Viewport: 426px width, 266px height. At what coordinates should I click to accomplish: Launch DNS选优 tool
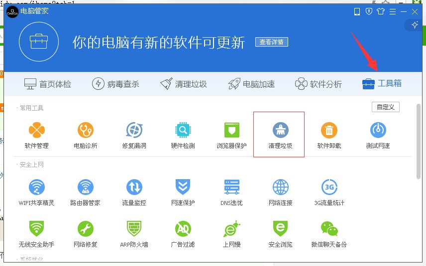[x=231, y=193]
